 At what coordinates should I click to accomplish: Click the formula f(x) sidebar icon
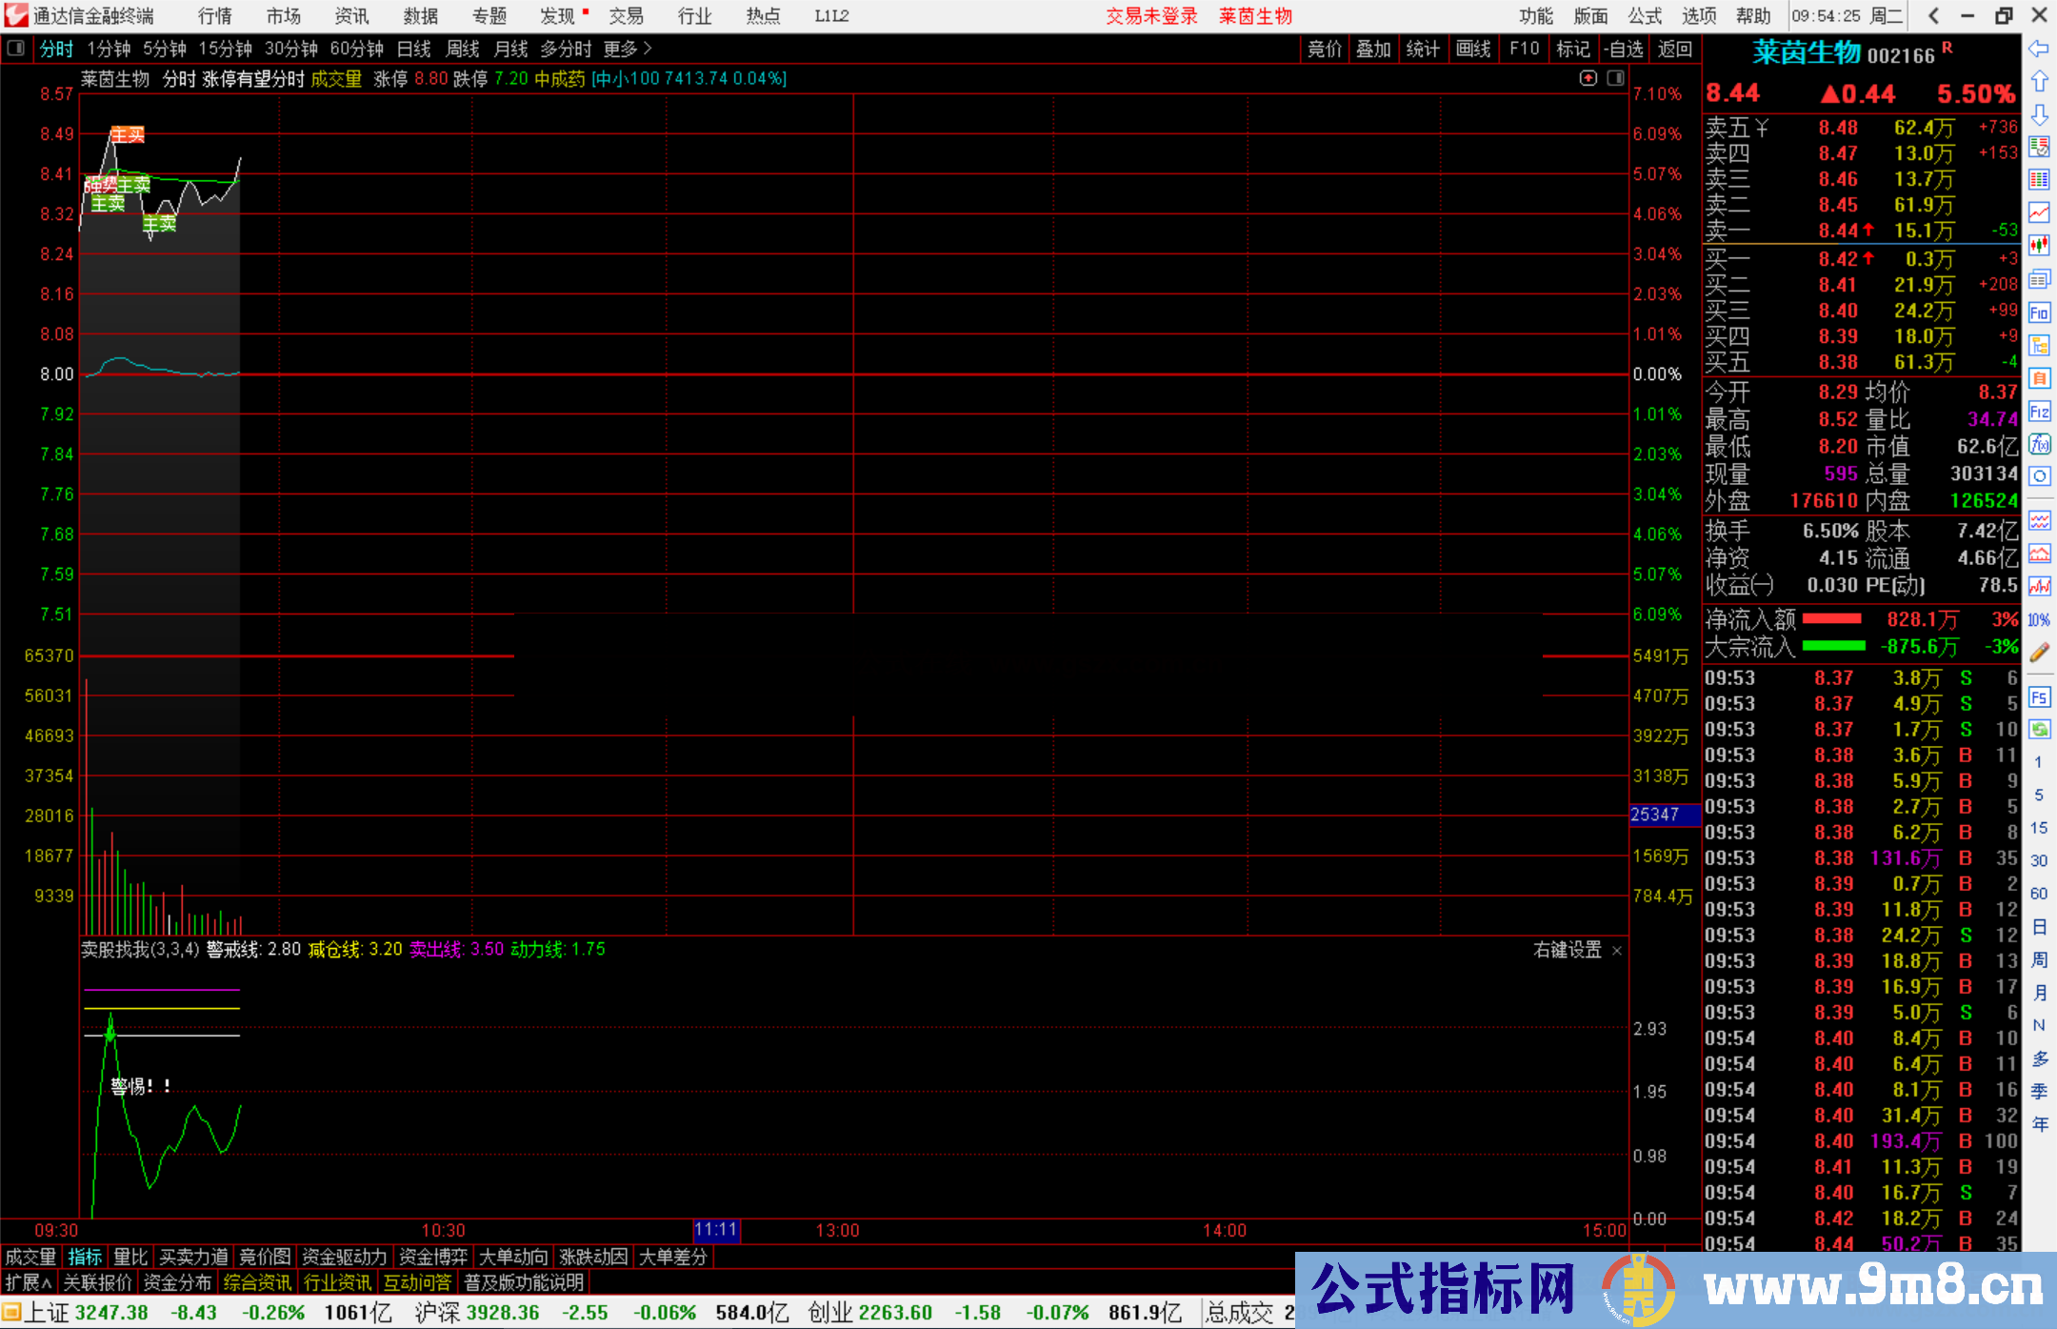click(2039, 445)
